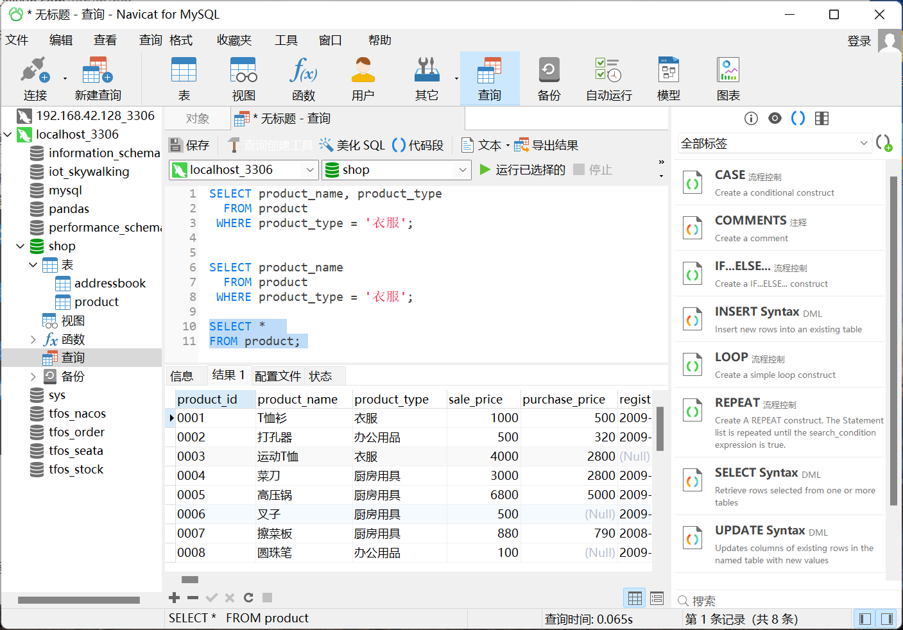Screen dimensions: 903x630
Task: Collapse the localhost_3306 connection tree
Action: coord(8,135)
